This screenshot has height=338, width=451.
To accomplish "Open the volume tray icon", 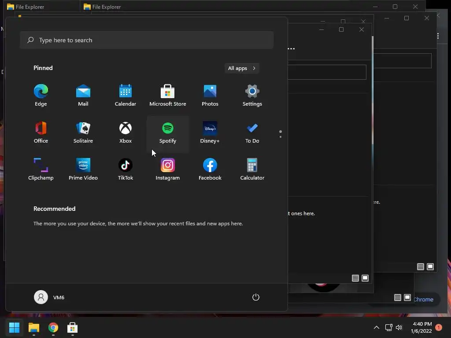I will pos(399,327).
